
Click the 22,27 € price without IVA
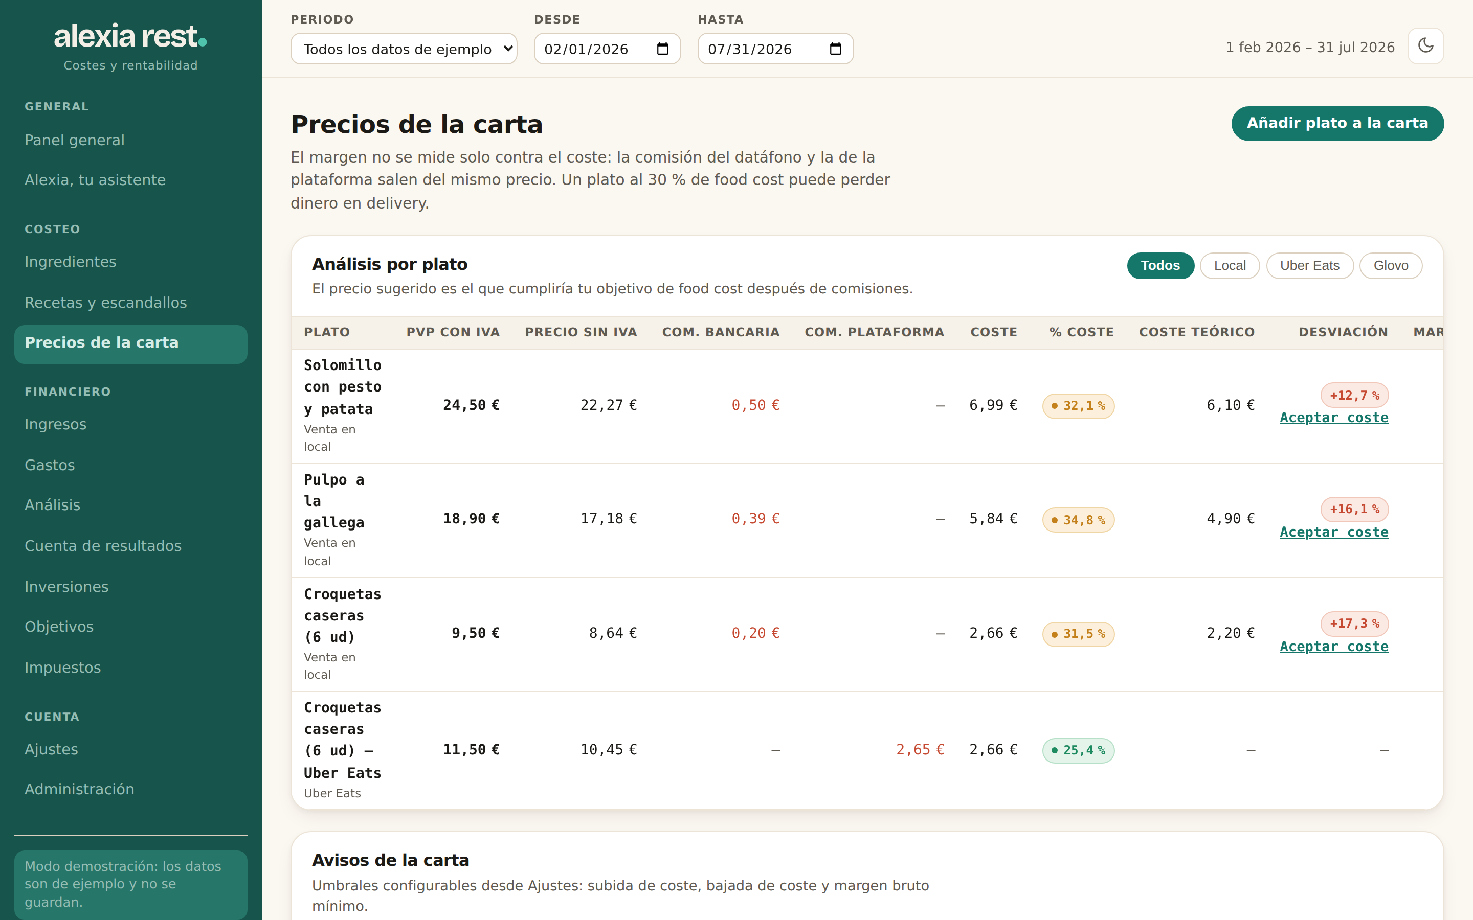pos(609,405)
